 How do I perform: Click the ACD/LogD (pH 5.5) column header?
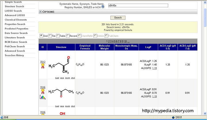click(168, 47)
